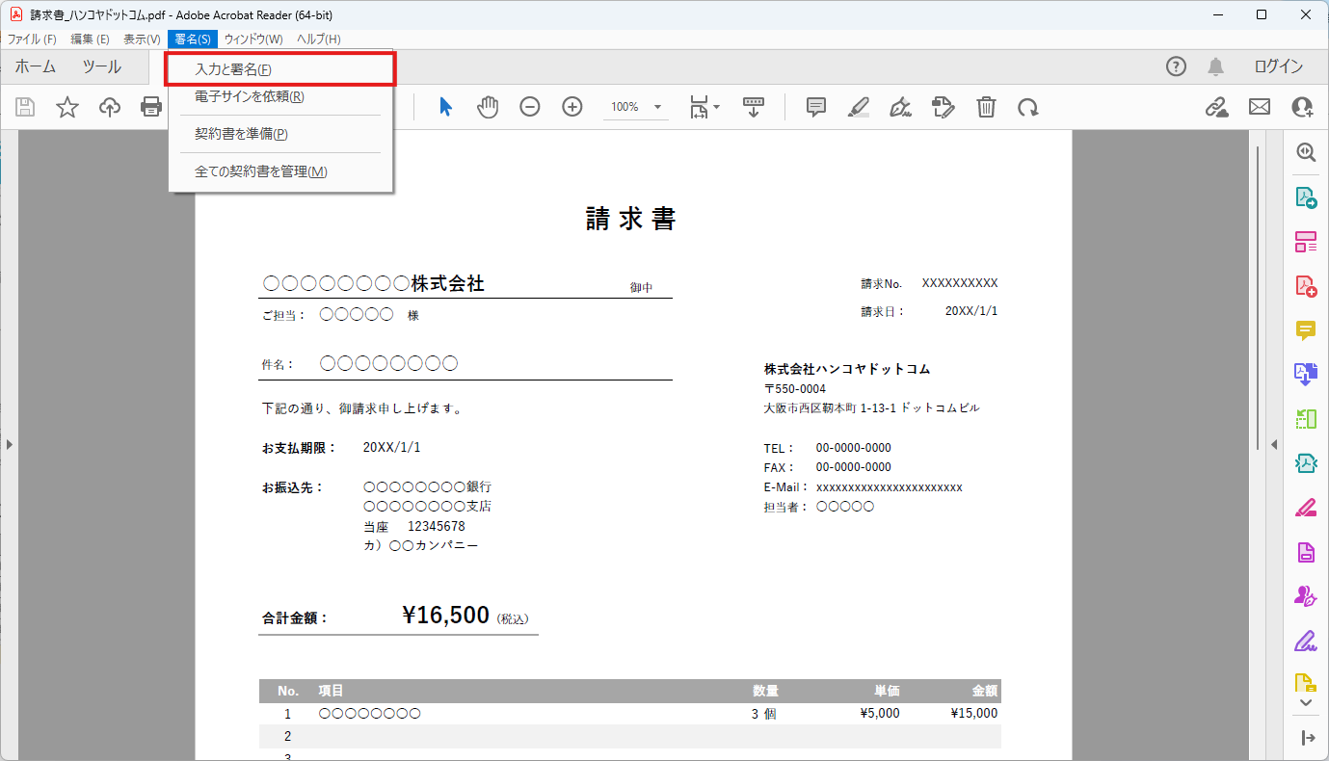The height and width of the screenshot is (761, 1329).
Task: Expand the left navigation pane arrow
Action: 9,444
